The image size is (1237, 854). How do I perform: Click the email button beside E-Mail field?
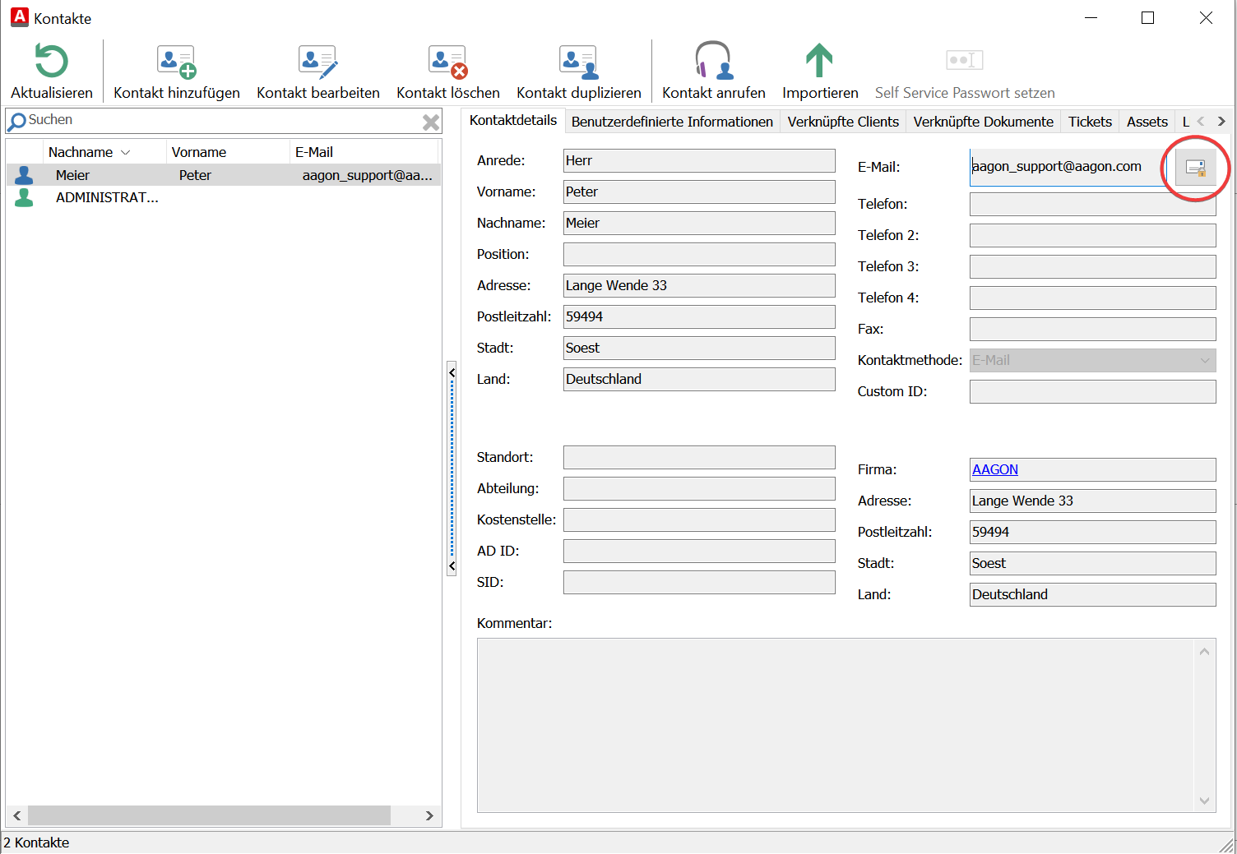[x=1195, y=168]
